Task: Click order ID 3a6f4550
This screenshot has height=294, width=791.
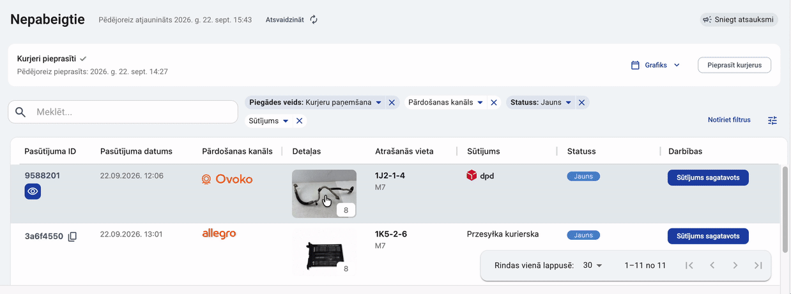Action: tap(44, 237)
